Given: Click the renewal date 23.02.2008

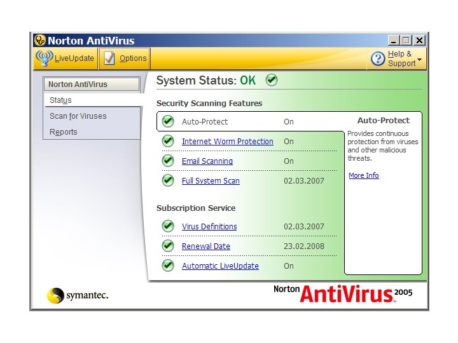Looking at the screenshot, I should click(x=304, y=246).
